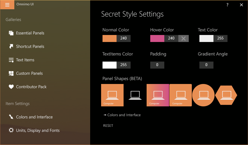Open the hamburger menu button
The image size is (248, 145).
click(7, 5)
